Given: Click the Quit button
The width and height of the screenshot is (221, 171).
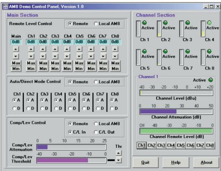Looking at the screenshot, I should click(145, 163).
